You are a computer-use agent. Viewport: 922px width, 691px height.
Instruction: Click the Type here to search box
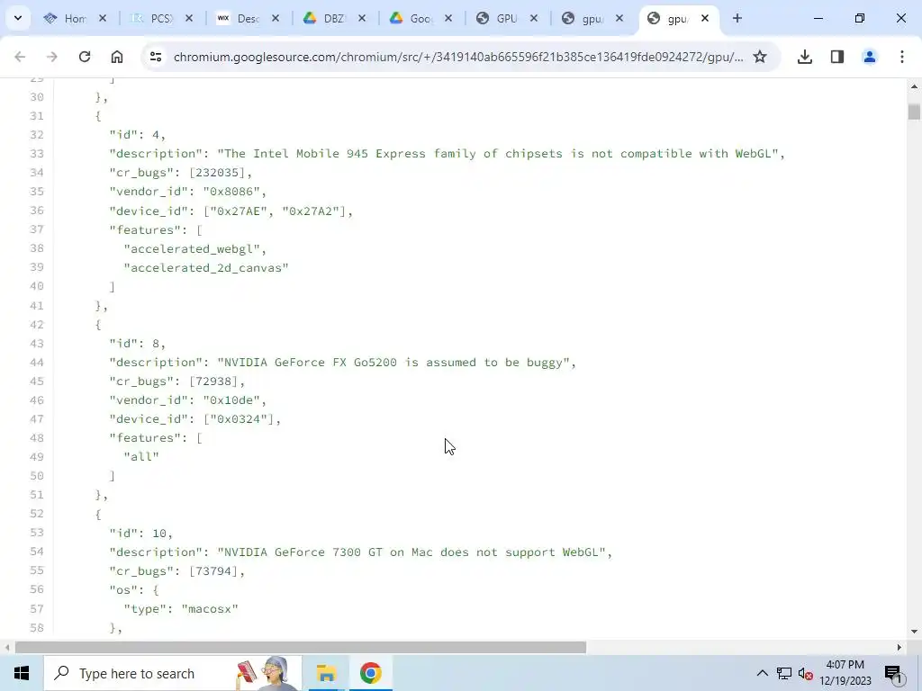click(173, 673)
